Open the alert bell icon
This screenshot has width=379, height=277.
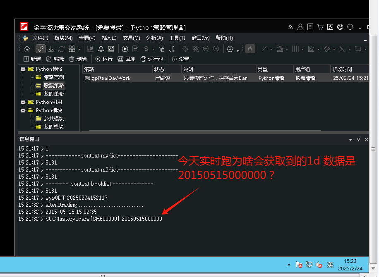(x=101, y=49)
